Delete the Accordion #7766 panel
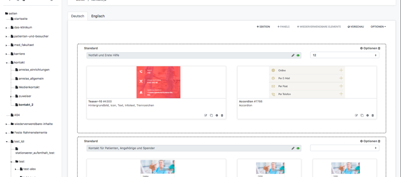Screen dimensions: 401x177 [x=373, y=116]
